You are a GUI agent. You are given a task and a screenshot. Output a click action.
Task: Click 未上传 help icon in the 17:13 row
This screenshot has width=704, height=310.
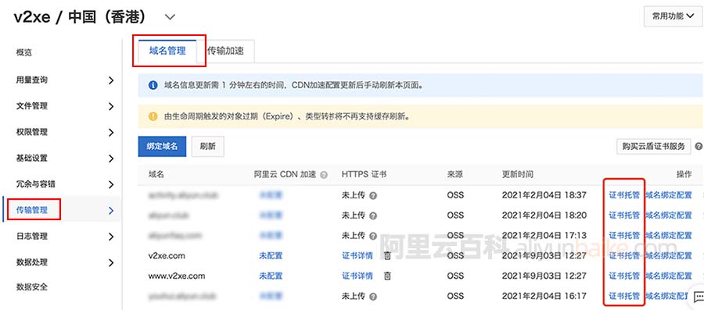372,236
